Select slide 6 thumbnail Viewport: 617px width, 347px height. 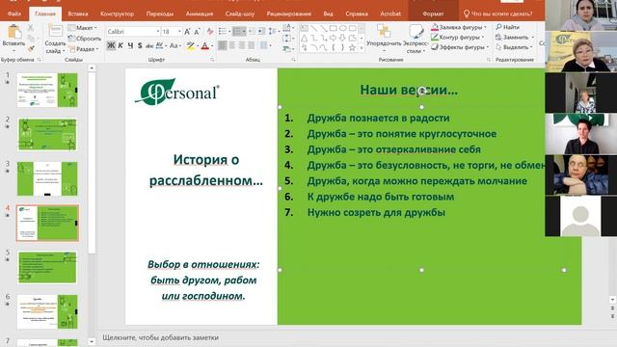click(47, 312)
